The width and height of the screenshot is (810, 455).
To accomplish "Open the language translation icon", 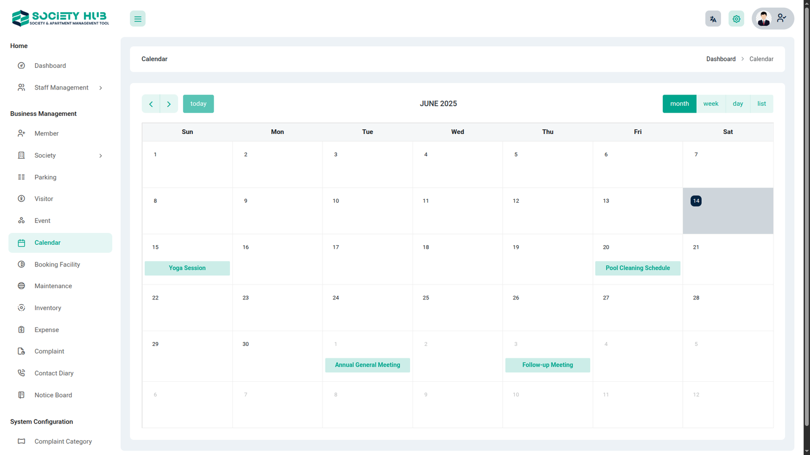I will [713, 19].
